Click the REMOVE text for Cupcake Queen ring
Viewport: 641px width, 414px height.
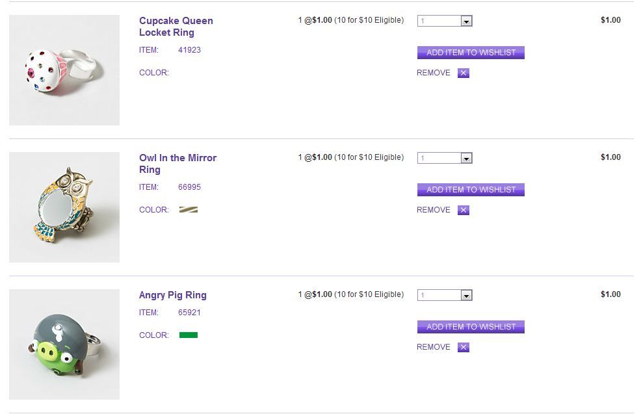click(x=434, y=73)
